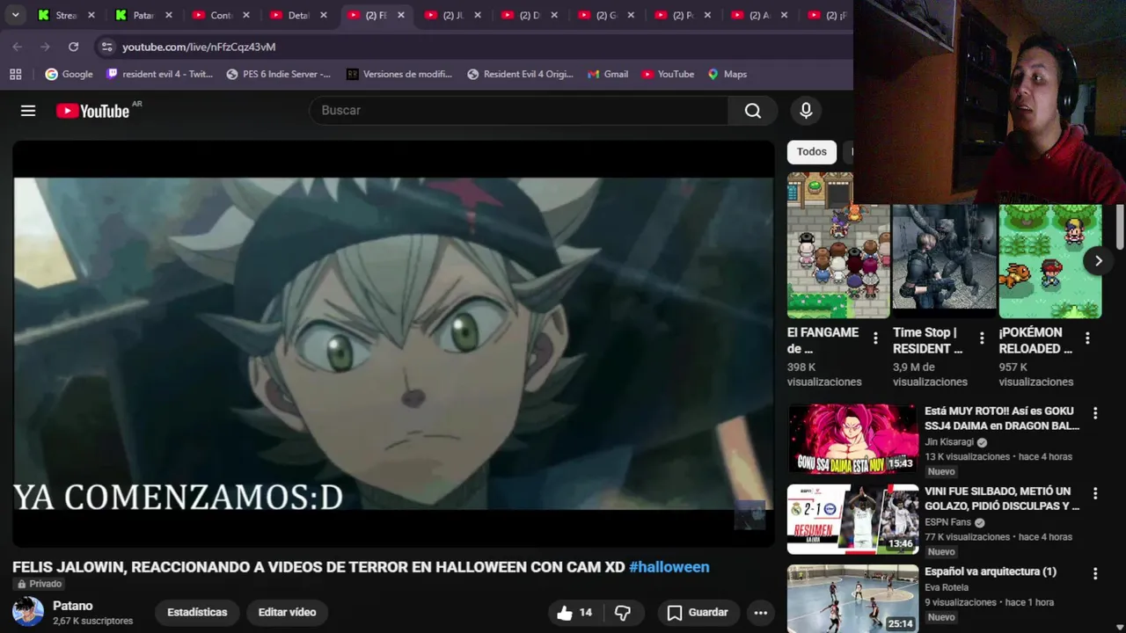Click inside the Buscar search field

pos(519,111)
